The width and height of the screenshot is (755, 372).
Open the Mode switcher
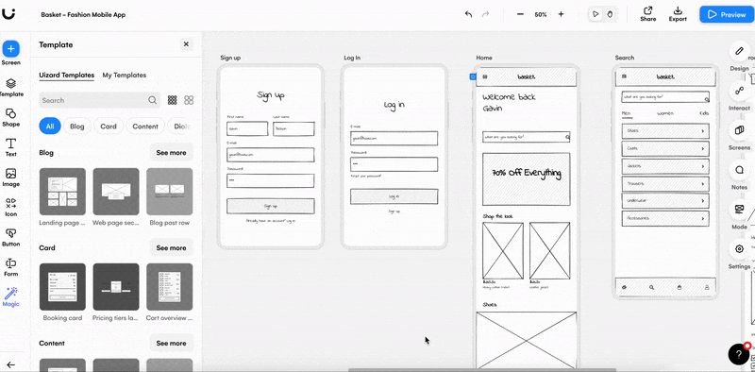coord(739,209)
